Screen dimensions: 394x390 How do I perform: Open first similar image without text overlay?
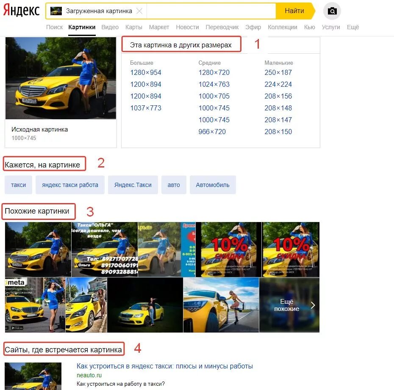(38, 249)
